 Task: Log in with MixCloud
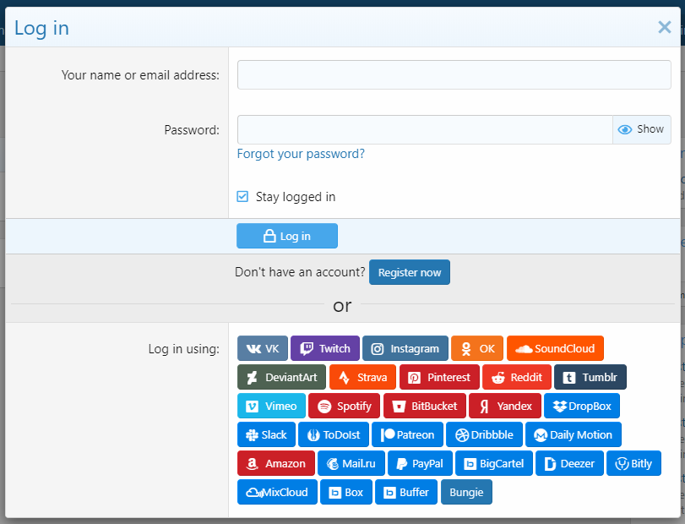[277, 492]
